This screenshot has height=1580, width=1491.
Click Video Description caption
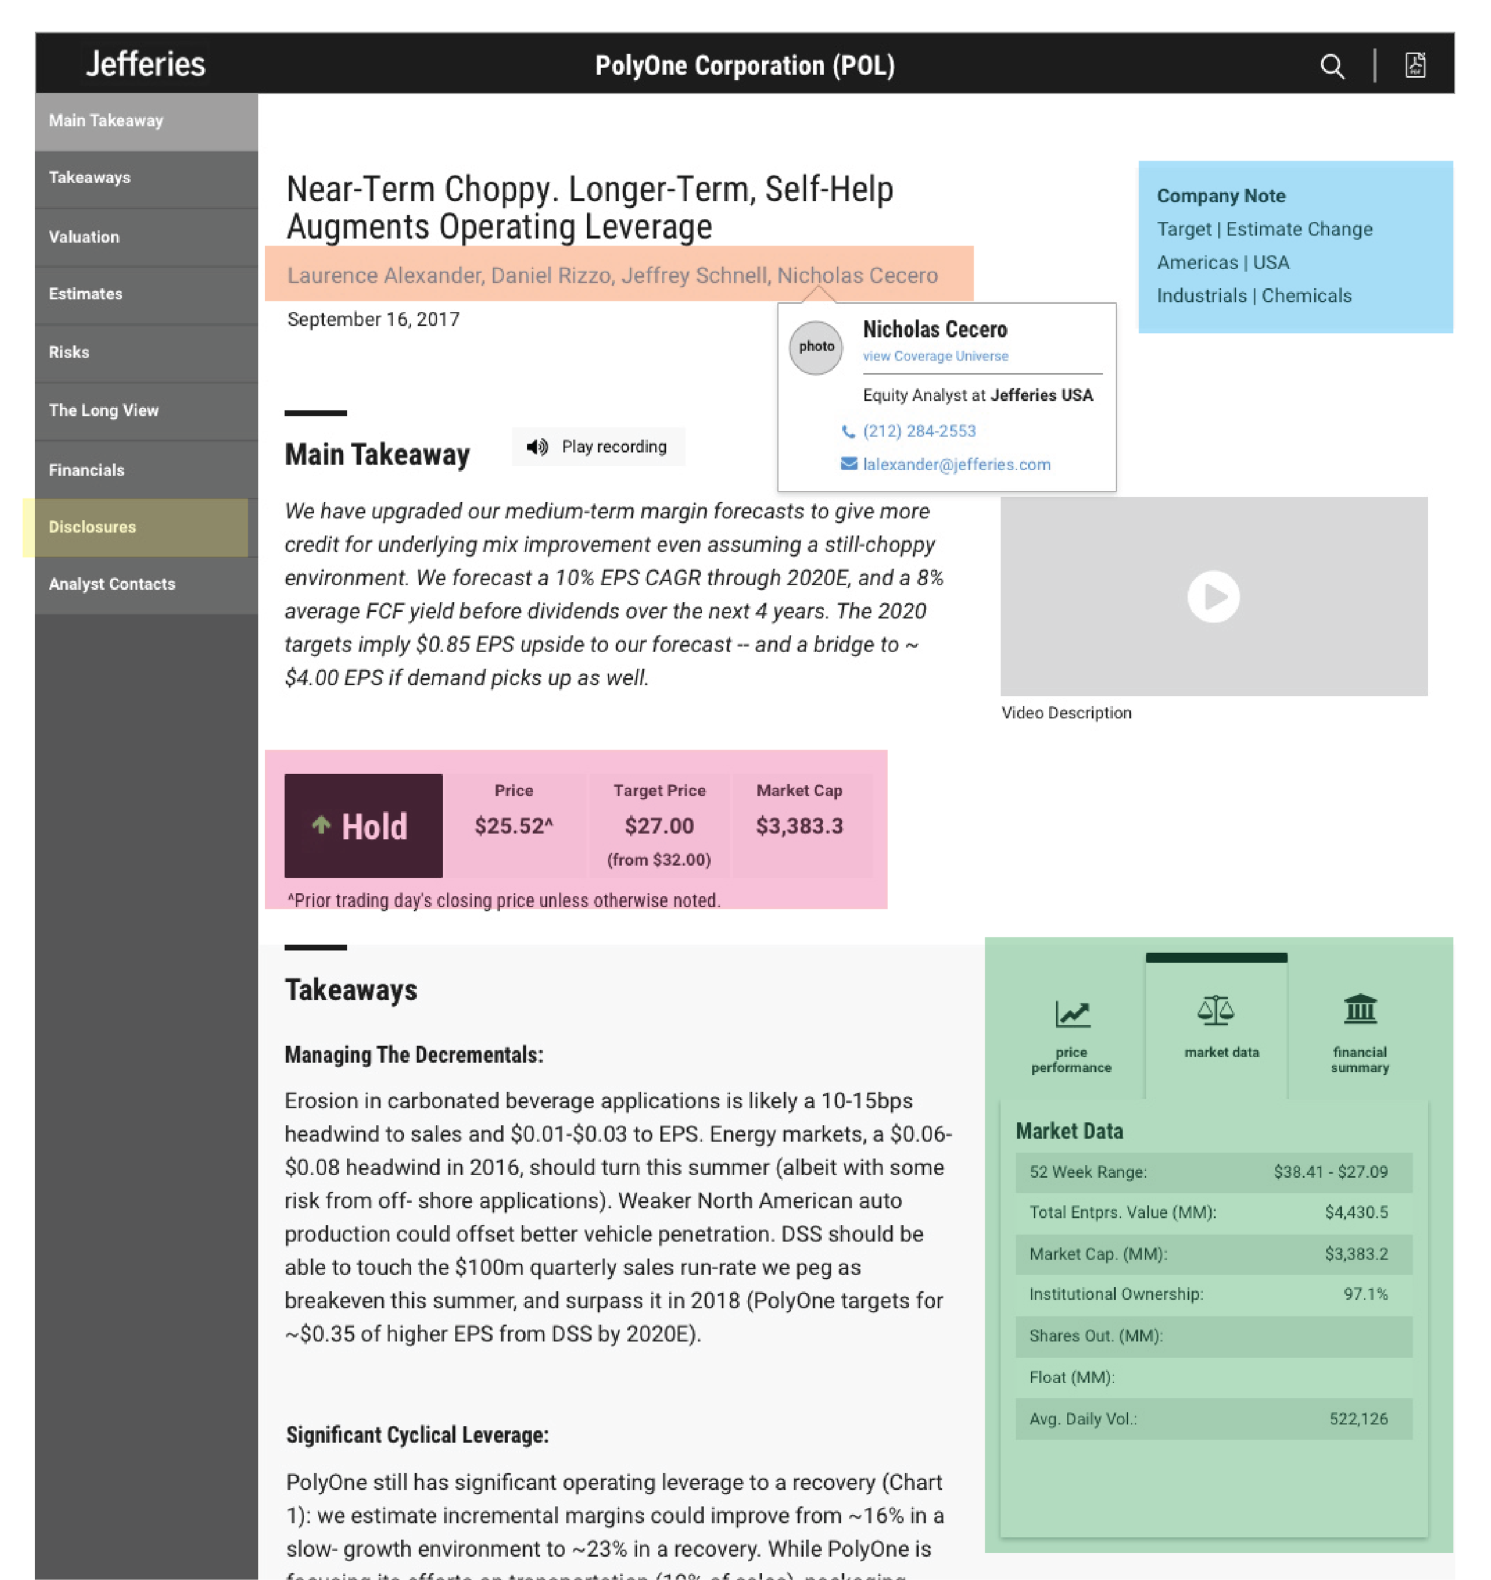click(1066, 713)
